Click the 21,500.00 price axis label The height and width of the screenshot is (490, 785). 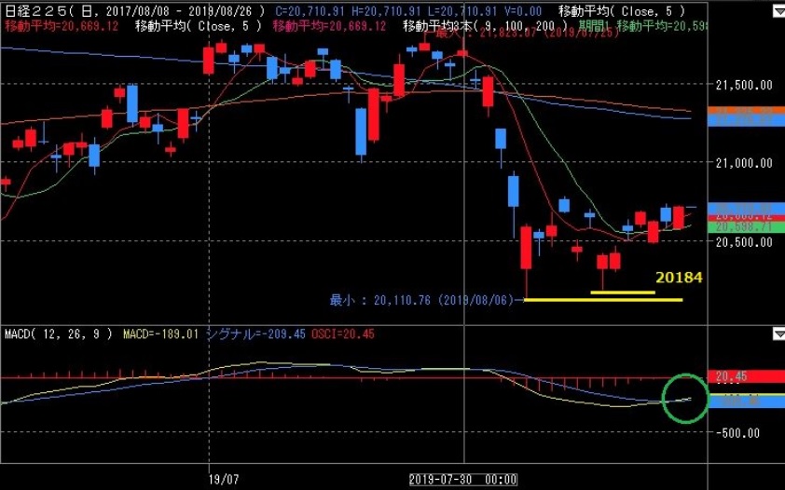point(744,85)
